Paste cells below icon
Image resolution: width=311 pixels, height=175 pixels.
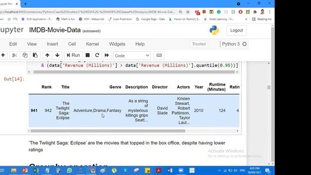pos(35,55)
